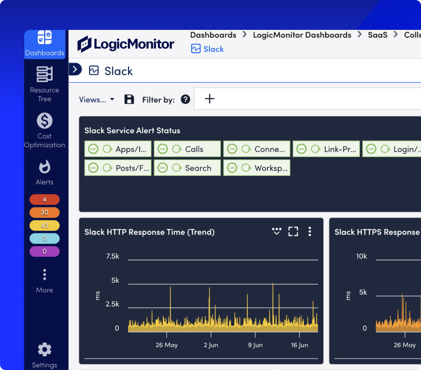Open the Login/ service status tile
The width and height of the screenshot is (421, 370).
coord(392,149)
